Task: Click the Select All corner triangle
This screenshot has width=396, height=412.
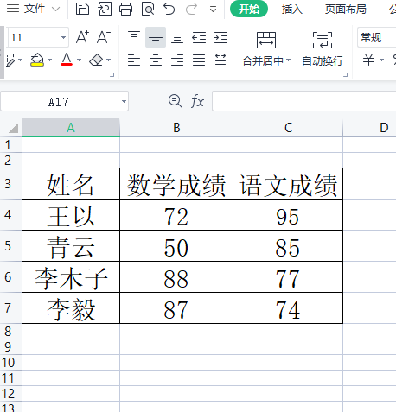Action: pos(13,129)
